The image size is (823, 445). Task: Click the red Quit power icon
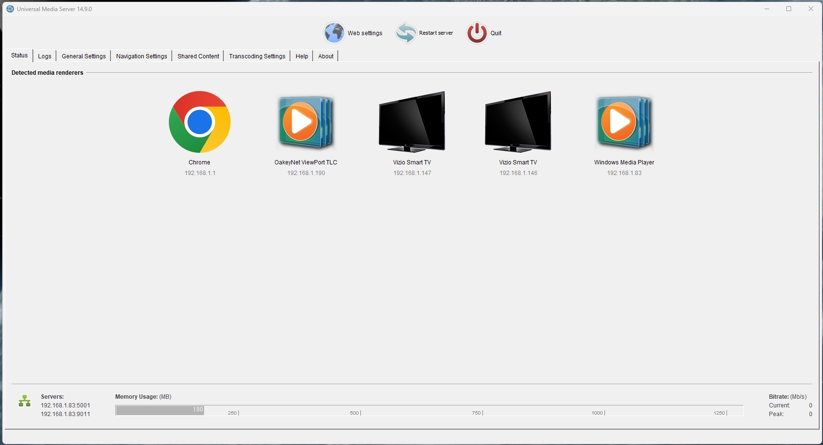point(477,33)
